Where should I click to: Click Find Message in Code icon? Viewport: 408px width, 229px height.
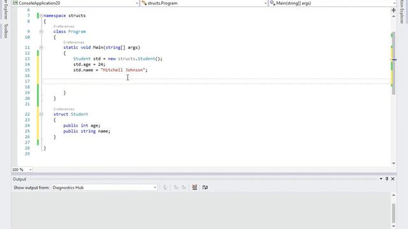click(165, 188)
